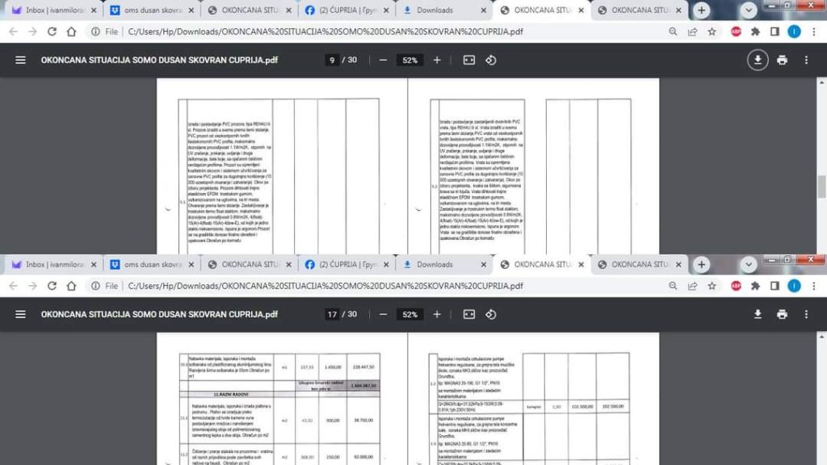The height and width of the screenshot is (465, 827).
Task: Click fit-to-page icon in the lower PDF viewer
Action: pos(469,314)
